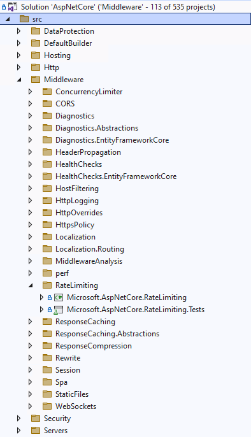Click the Security folder icon
Screen dimensions: 251x437
pos(36,419)
